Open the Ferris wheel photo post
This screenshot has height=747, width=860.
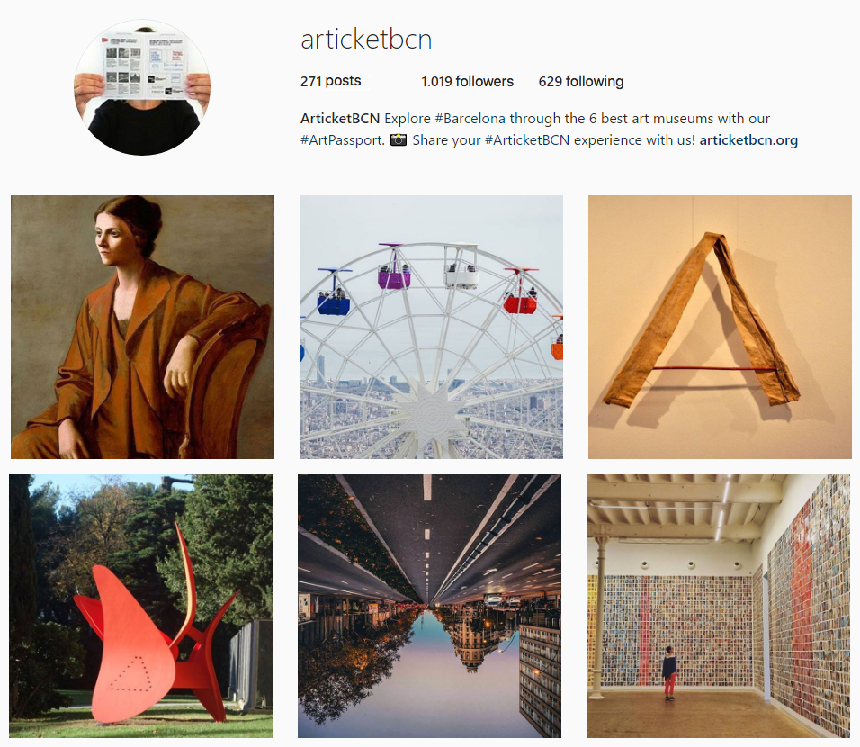431,327
